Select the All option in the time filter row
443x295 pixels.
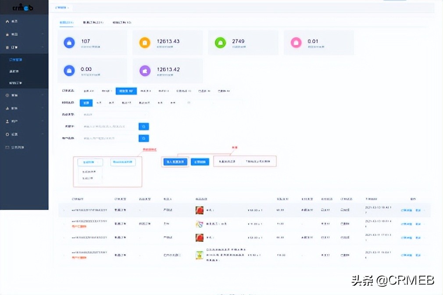coord(86,102)
